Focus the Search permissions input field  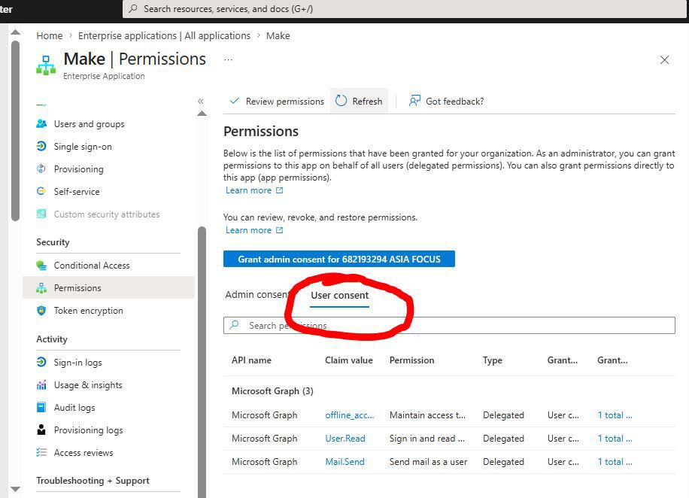[x=449, y=325]
